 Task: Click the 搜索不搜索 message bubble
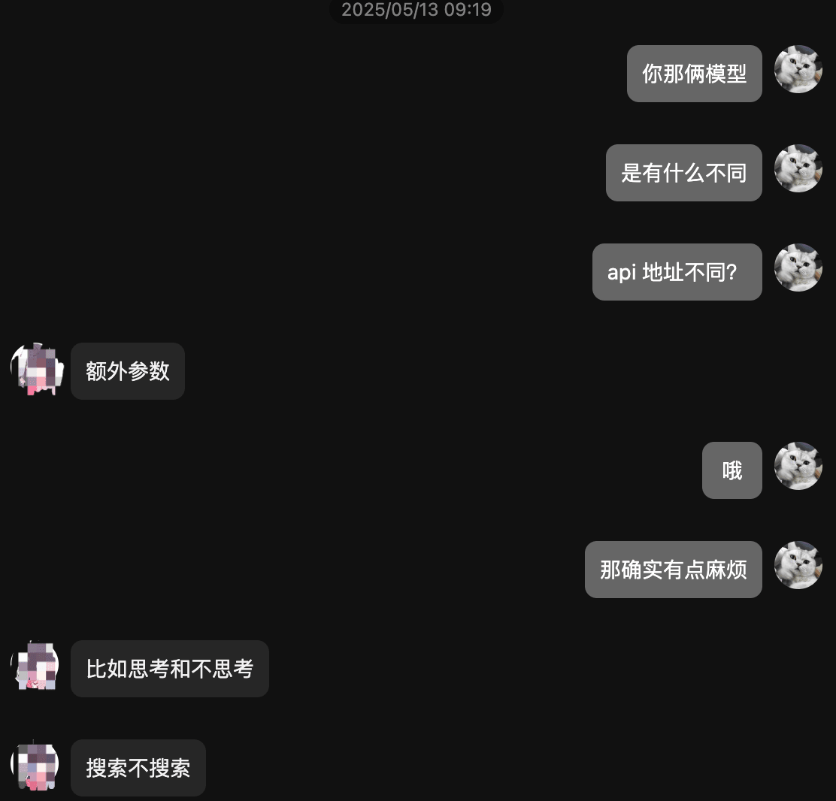138,767
